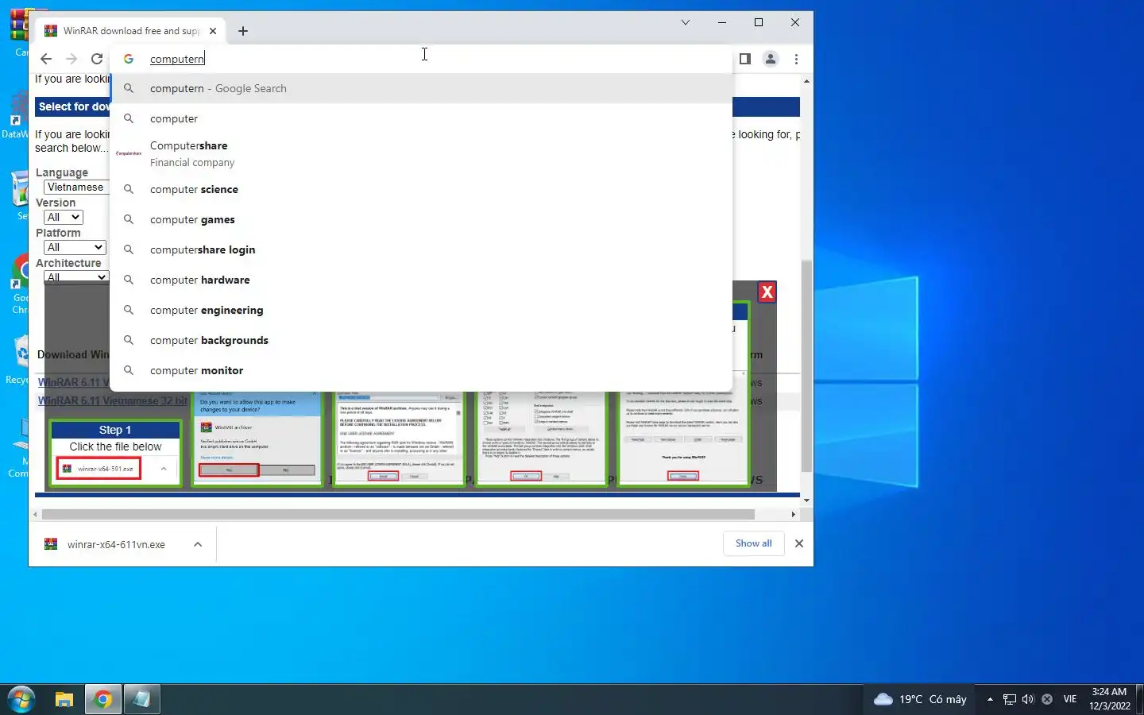
Task: Click the browser forward arrow
Action: click(x=71, y=59)
